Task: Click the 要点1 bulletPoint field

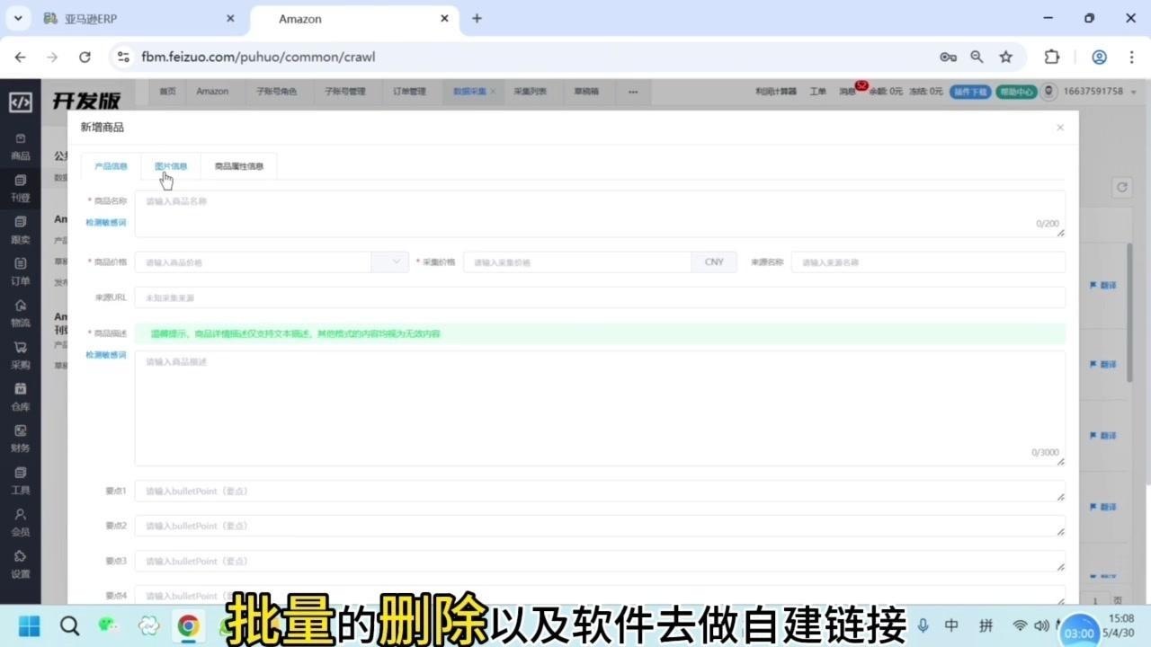Action: (600, 491)
